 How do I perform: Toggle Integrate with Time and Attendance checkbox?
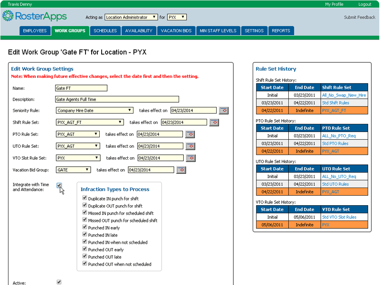[x=59, y=185]
